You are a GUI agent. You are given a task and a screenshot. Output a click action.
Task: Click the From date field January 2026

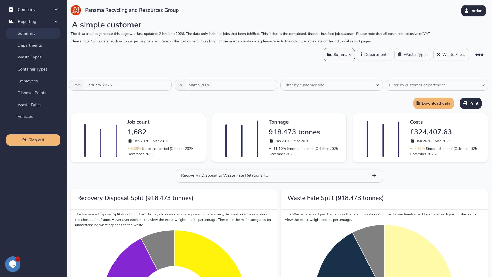click(128, 85)
